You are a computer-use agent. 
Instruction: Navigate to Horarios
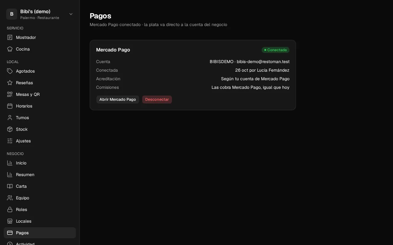click(40, 106)
